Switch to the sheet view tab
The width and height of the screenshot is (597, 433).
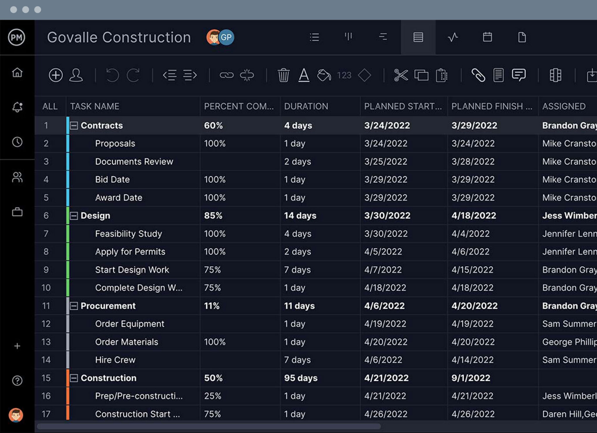tap(418, 37)
